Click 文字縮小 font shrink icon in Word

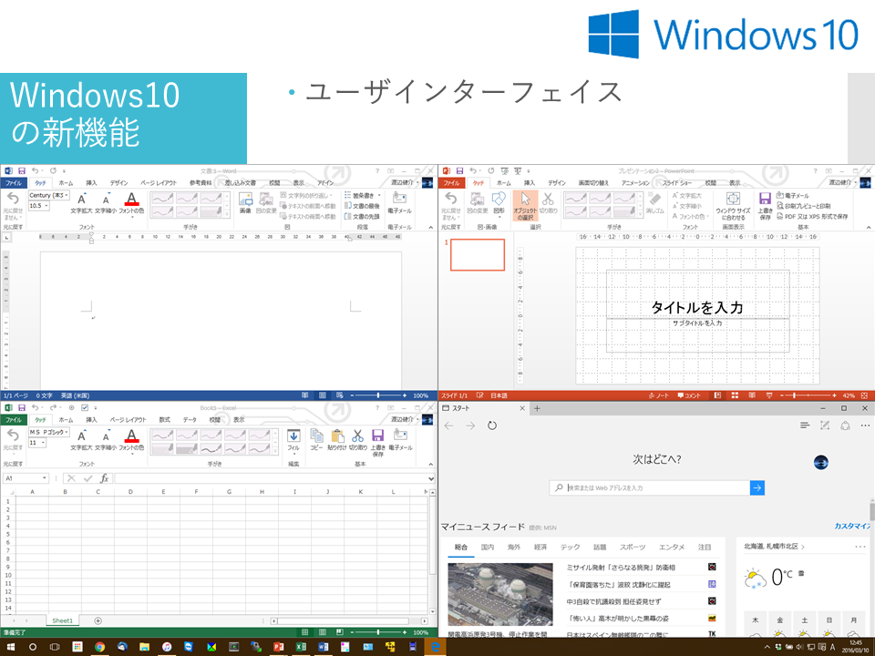click(106, 200)
